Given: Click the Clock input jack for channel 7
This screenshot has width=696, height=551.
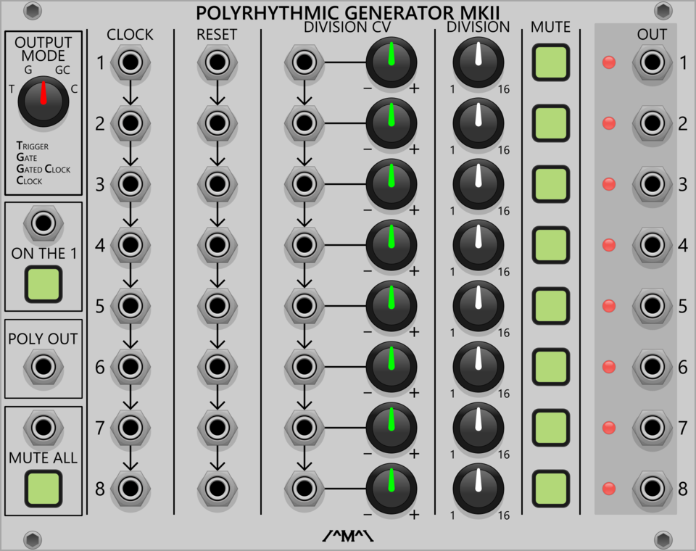Looking at the screenshot, I should (x=130, y=428).
